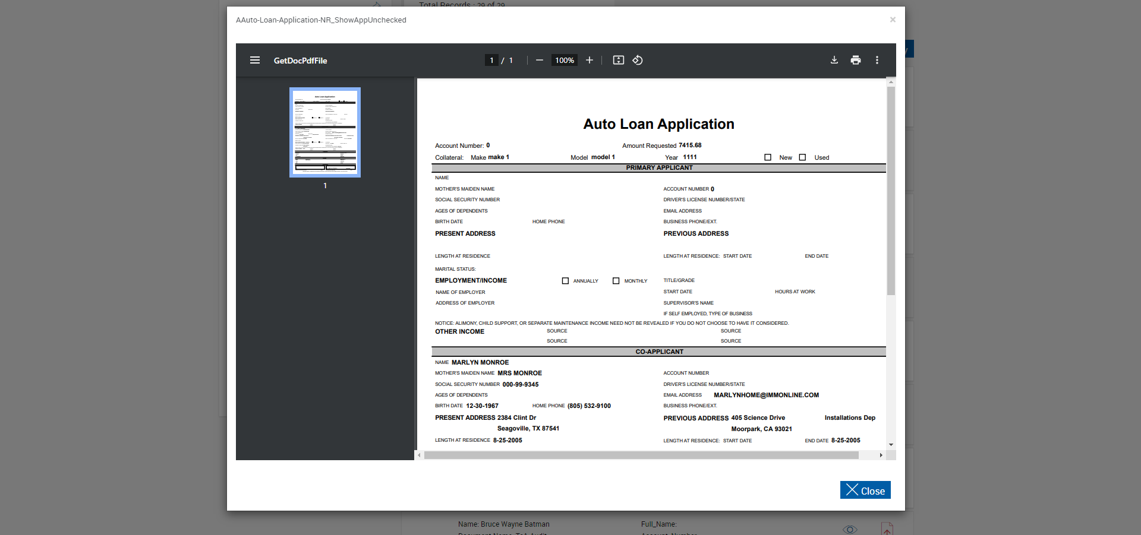The image size is (1141, 535).
Task: Click the vertical scrollbar down arrow
Action: point(891,444)
